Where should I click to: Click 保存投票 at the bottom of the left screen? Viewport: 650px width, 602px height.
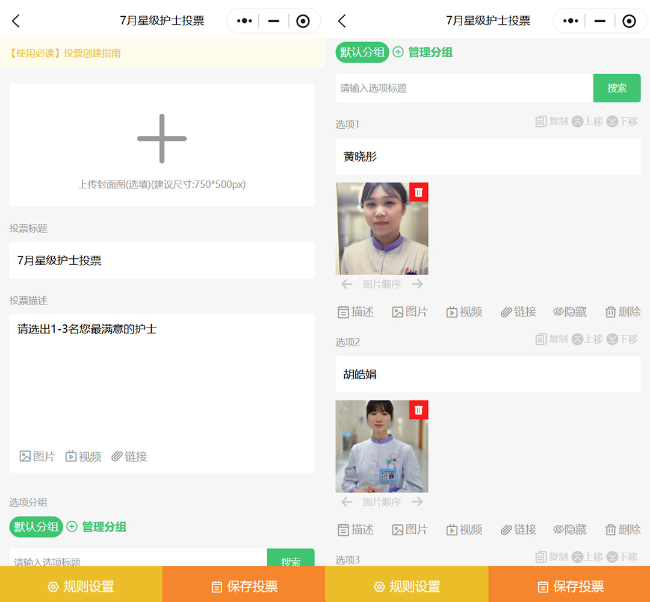[x=244, y=586]
